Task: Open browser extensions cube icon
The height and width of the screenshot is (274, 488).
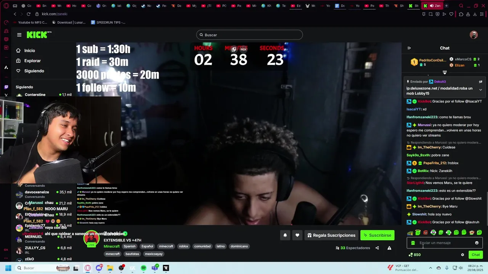Action: (x=461, y=14)
